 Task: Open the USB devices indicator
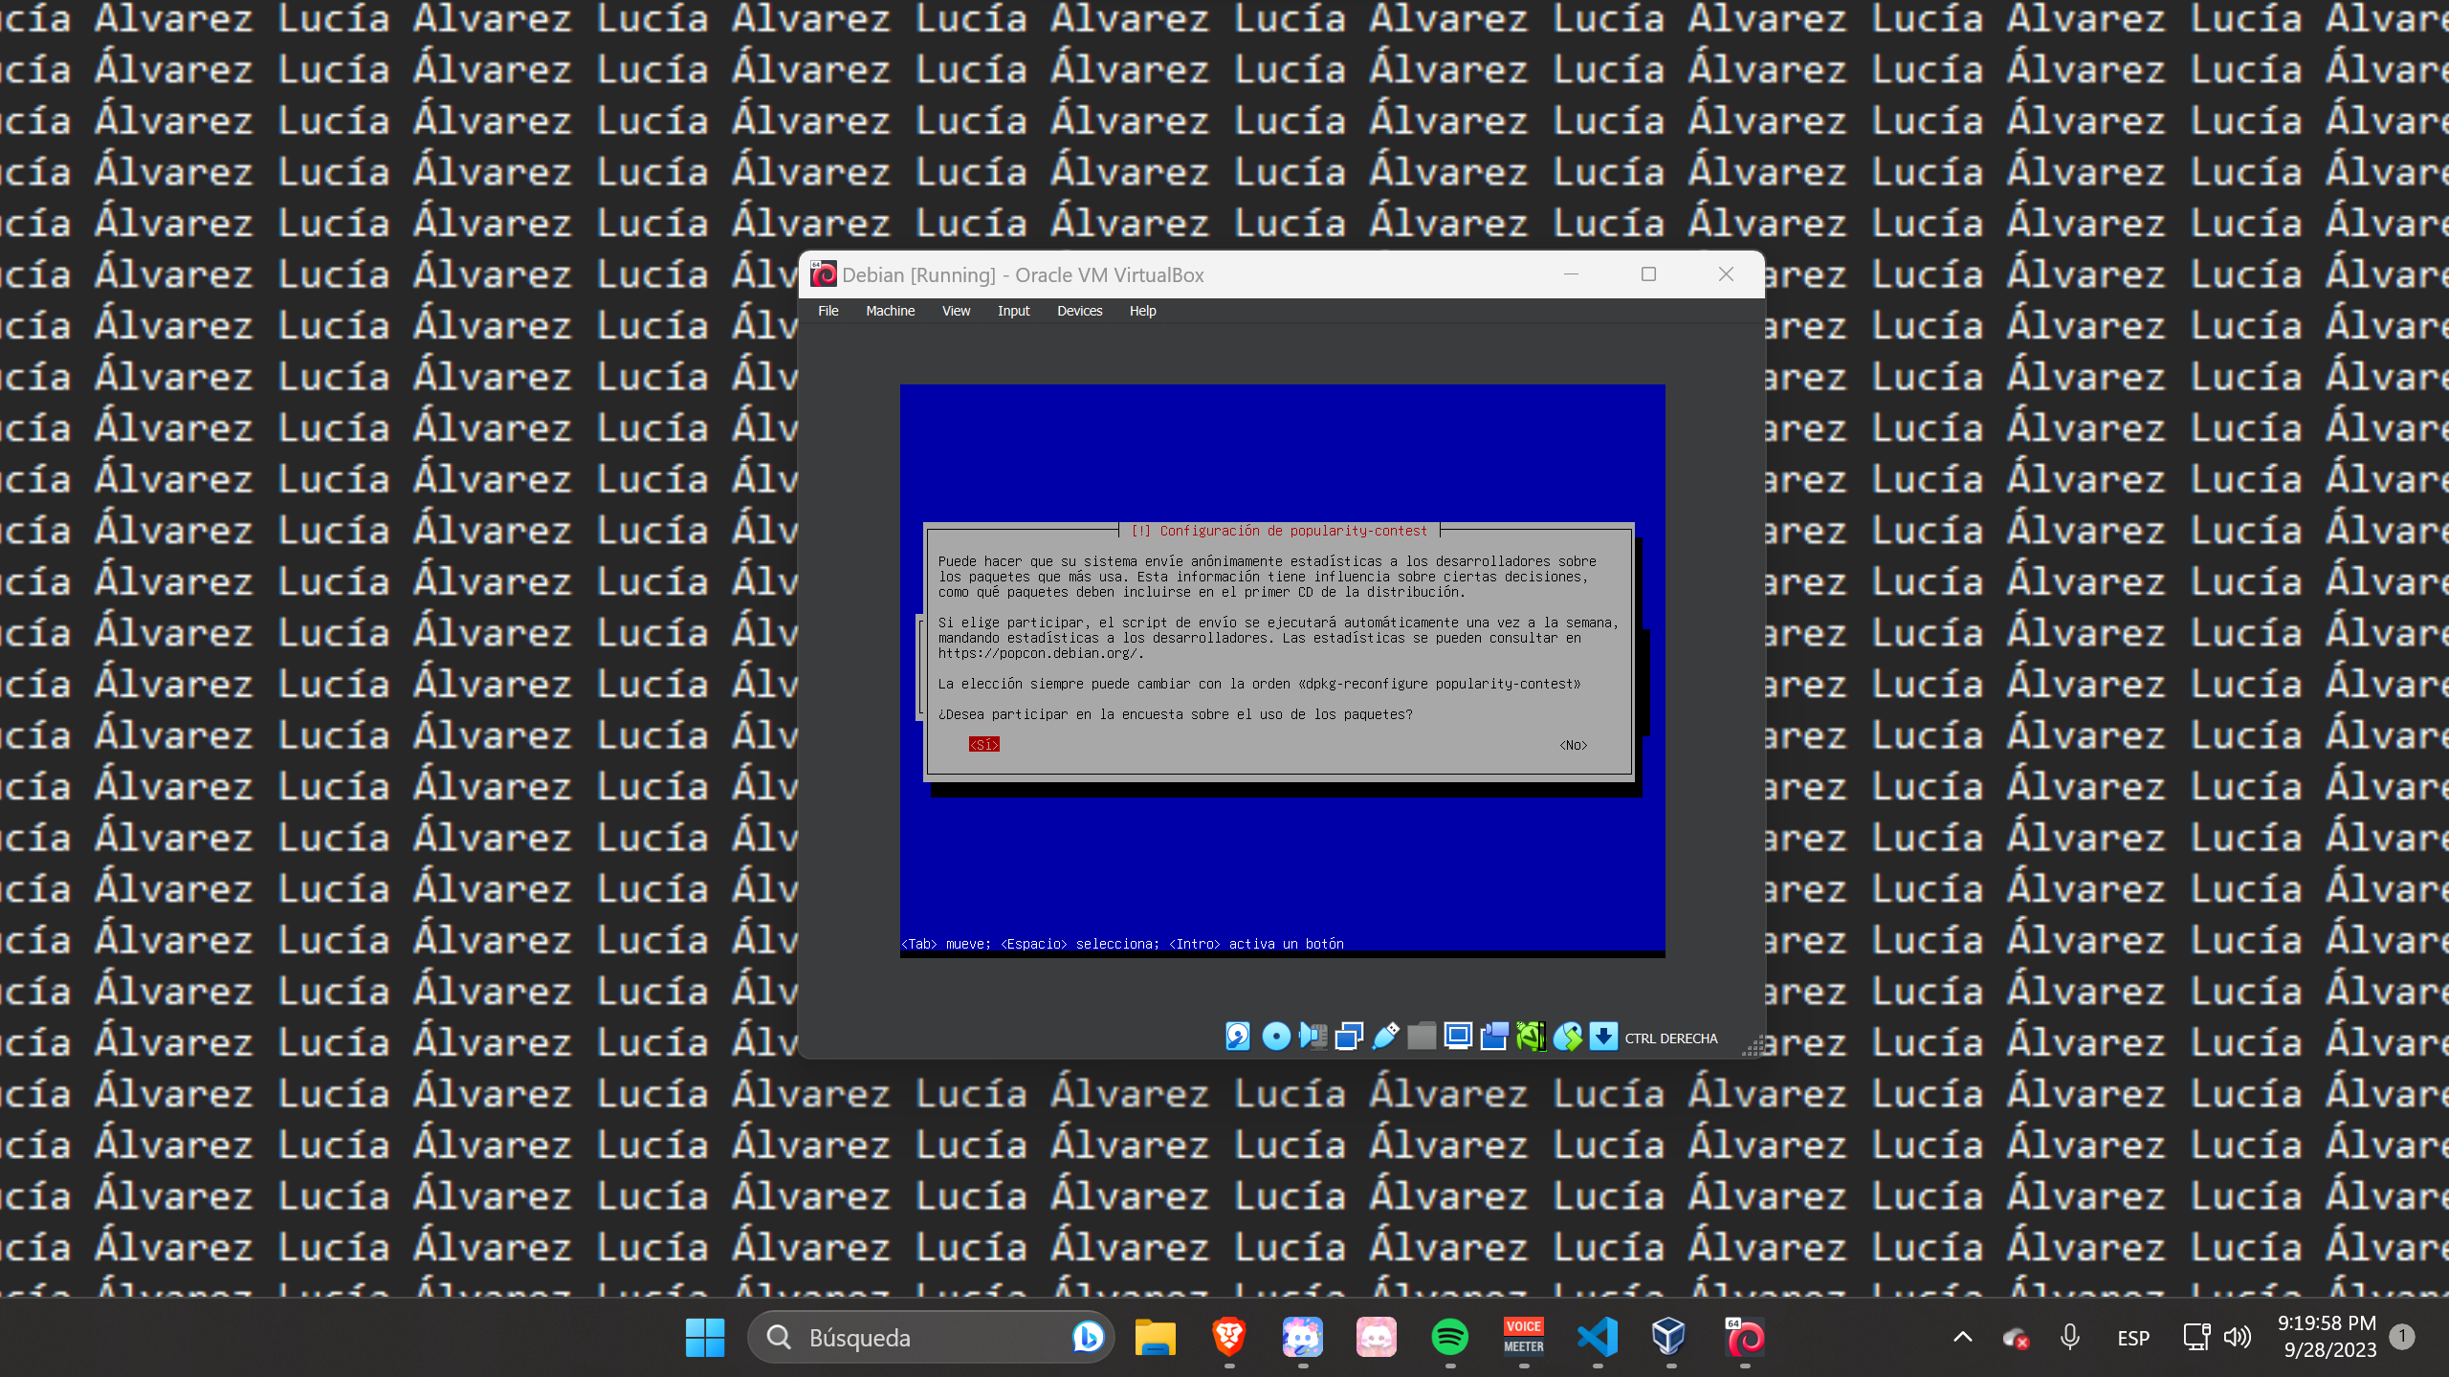pyautogui.click(x=1384, y=1037)
